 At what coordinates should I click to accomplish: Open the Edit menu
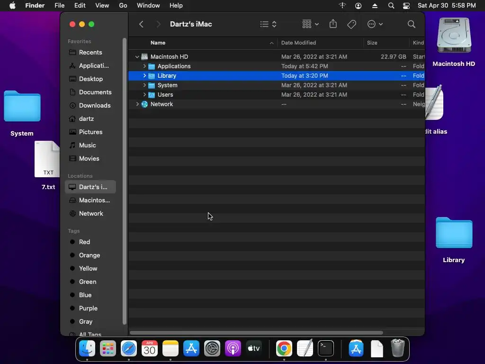(x=80, y=6)
